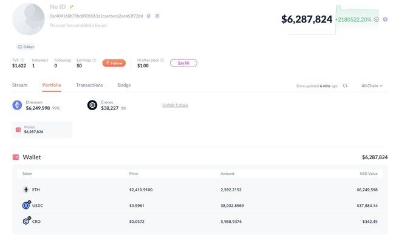The image size is (413, 247).
Task: Open the TVF info question mark
Action: coord(22,60)
